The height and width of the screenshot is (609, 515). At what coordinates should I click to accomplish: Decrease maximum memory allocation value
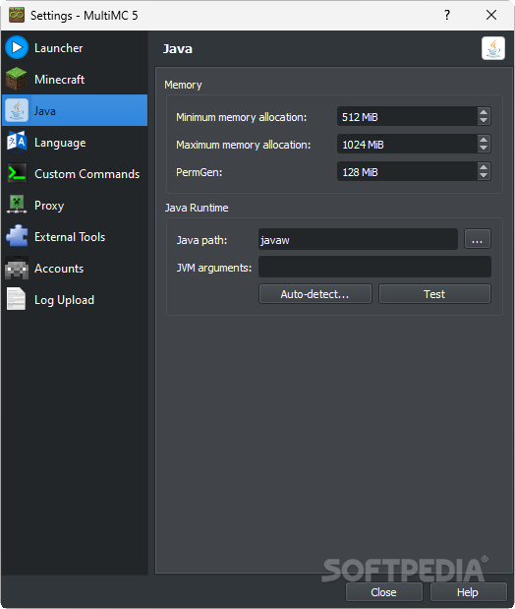(x=484, y=148)
